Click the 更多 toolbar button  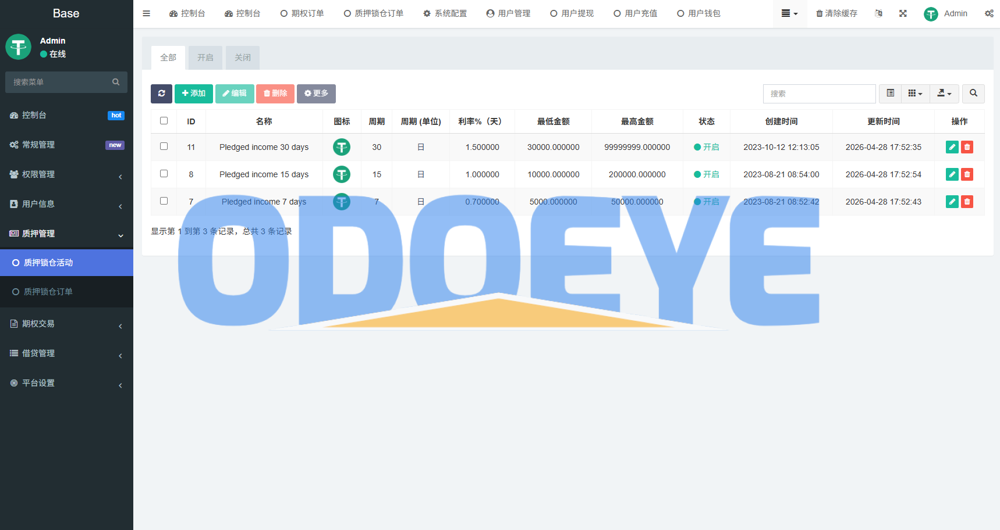click(x=316, y=94)
